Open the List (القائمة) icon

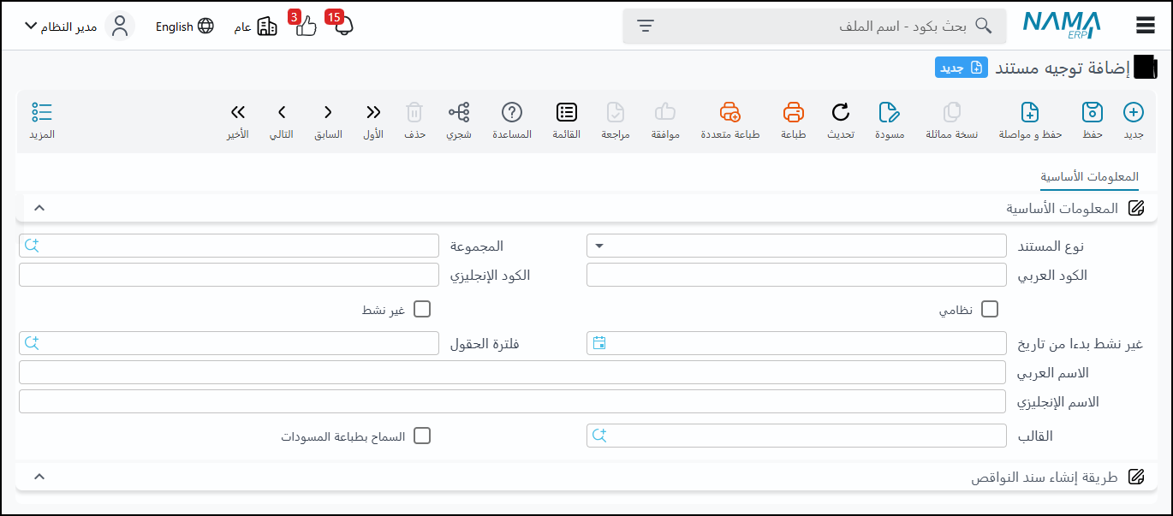pos(566,112)
